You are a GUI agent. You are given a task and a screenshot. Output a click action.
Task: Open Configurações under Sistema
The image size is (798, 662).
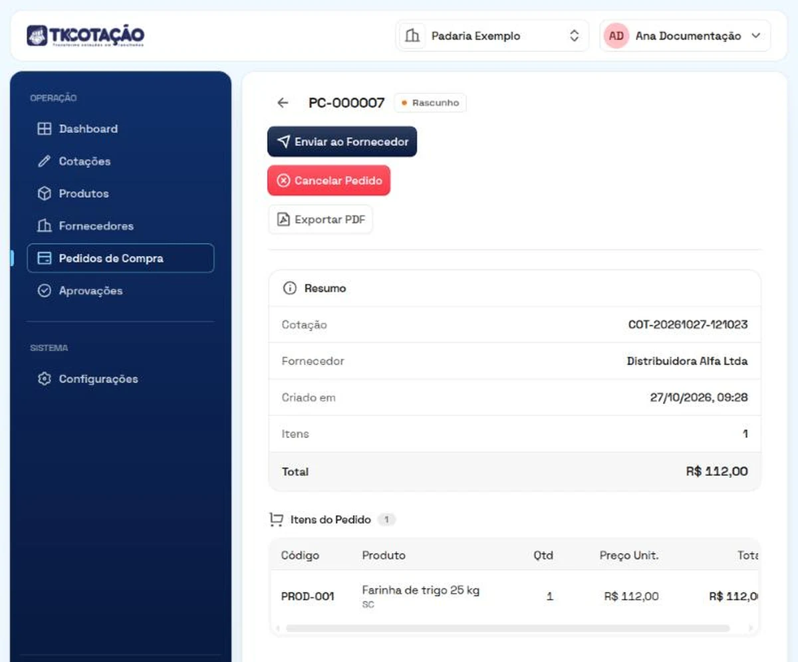pos(120,379)
